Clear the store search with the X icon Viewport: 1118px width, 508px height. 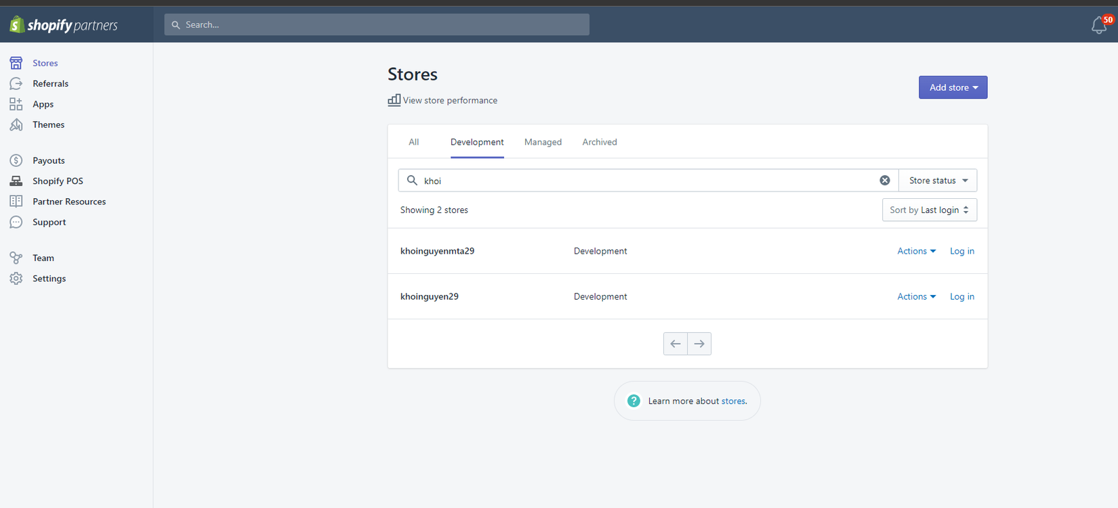884,181
